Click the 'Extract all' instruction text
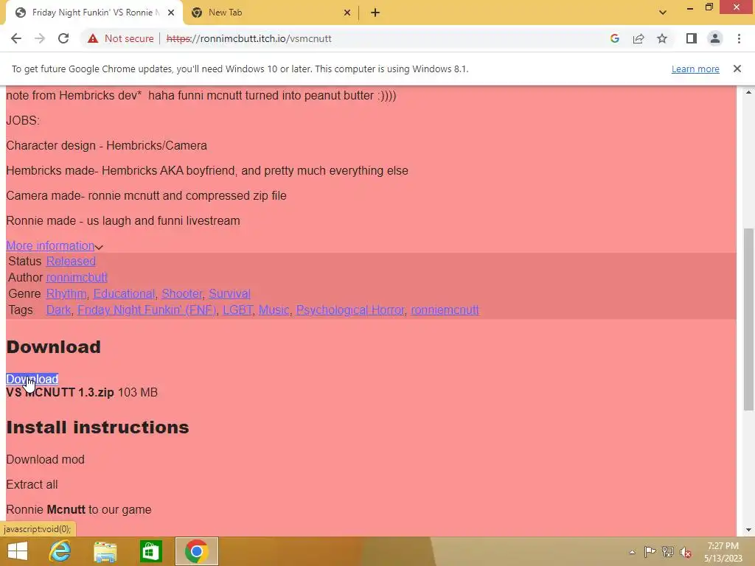Screen dimensions: 755x566 tap(32, 485)
